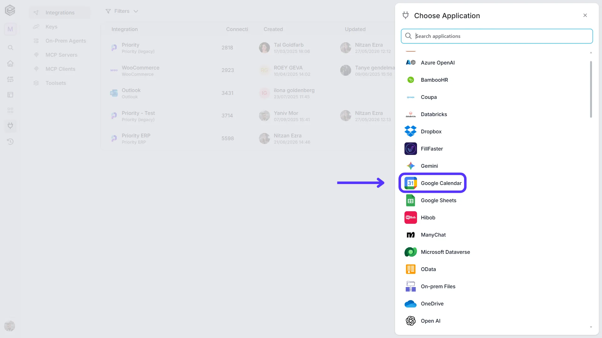Image resolution: width=602 pixels, height=338 pixels.
Task: Click the Created column header
Action: (x=273, y=29)
